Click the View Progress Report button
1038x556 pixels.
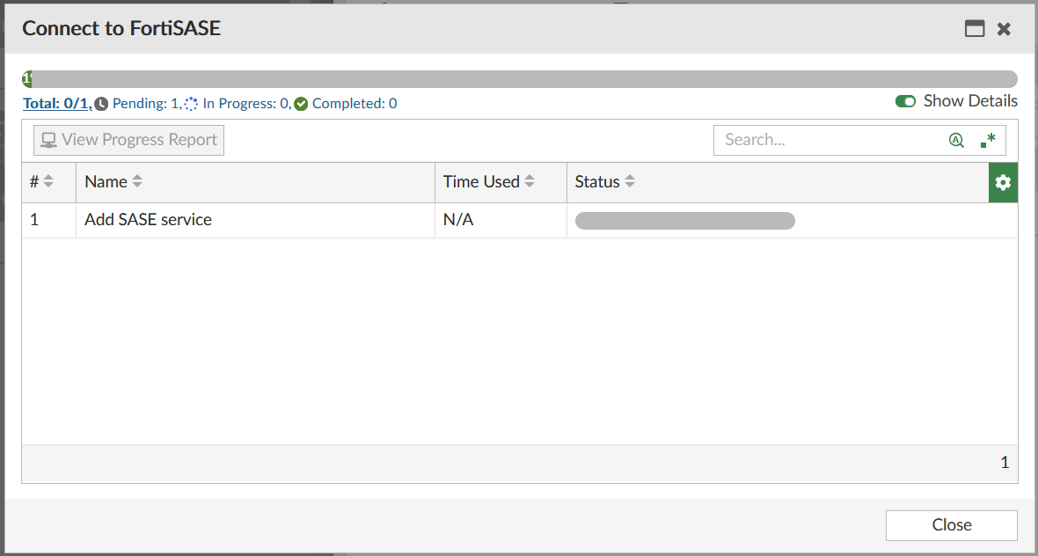[128, 139]
